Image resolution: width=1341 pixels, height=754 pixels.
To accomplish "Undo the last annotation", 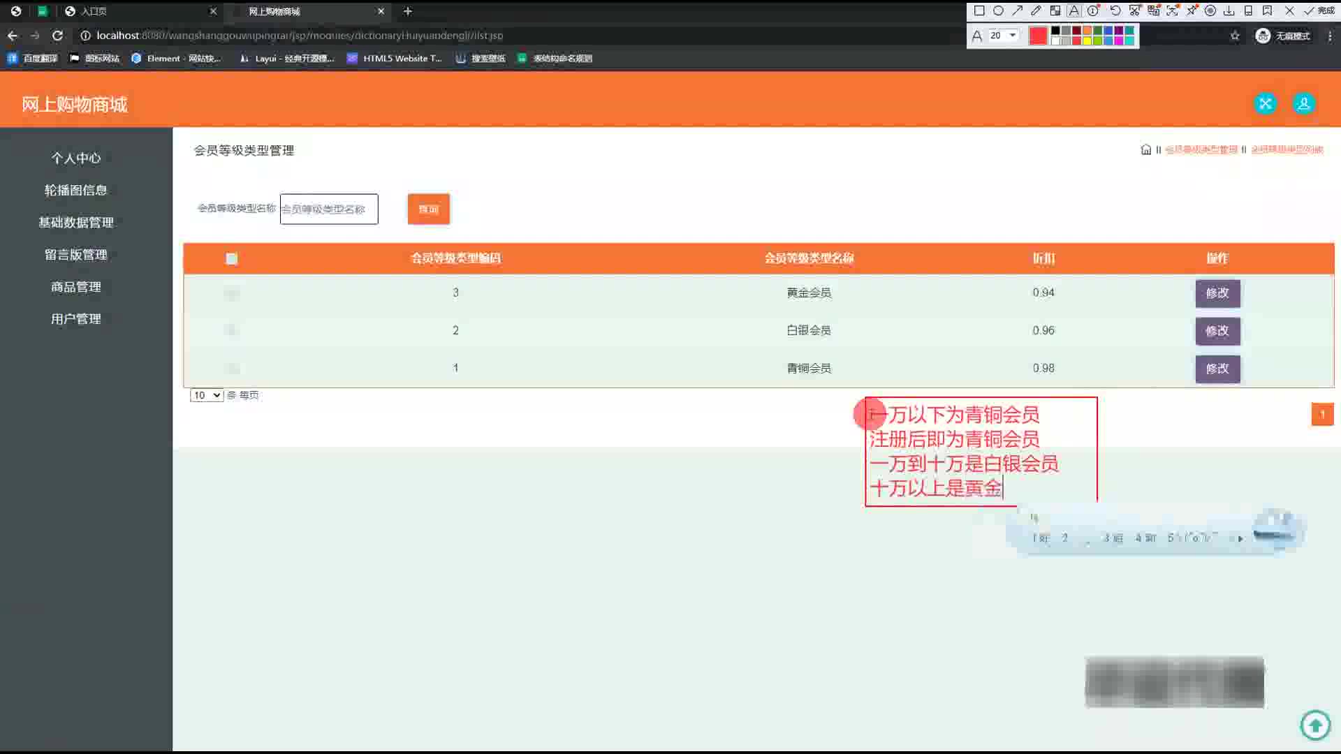I will pyautogui.click(x=1115, y=10).
